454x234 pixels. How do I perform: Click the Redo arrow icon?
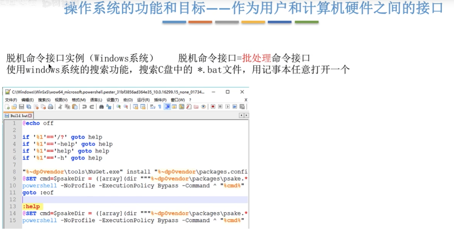pyautogui.click(x=92, y=107)
